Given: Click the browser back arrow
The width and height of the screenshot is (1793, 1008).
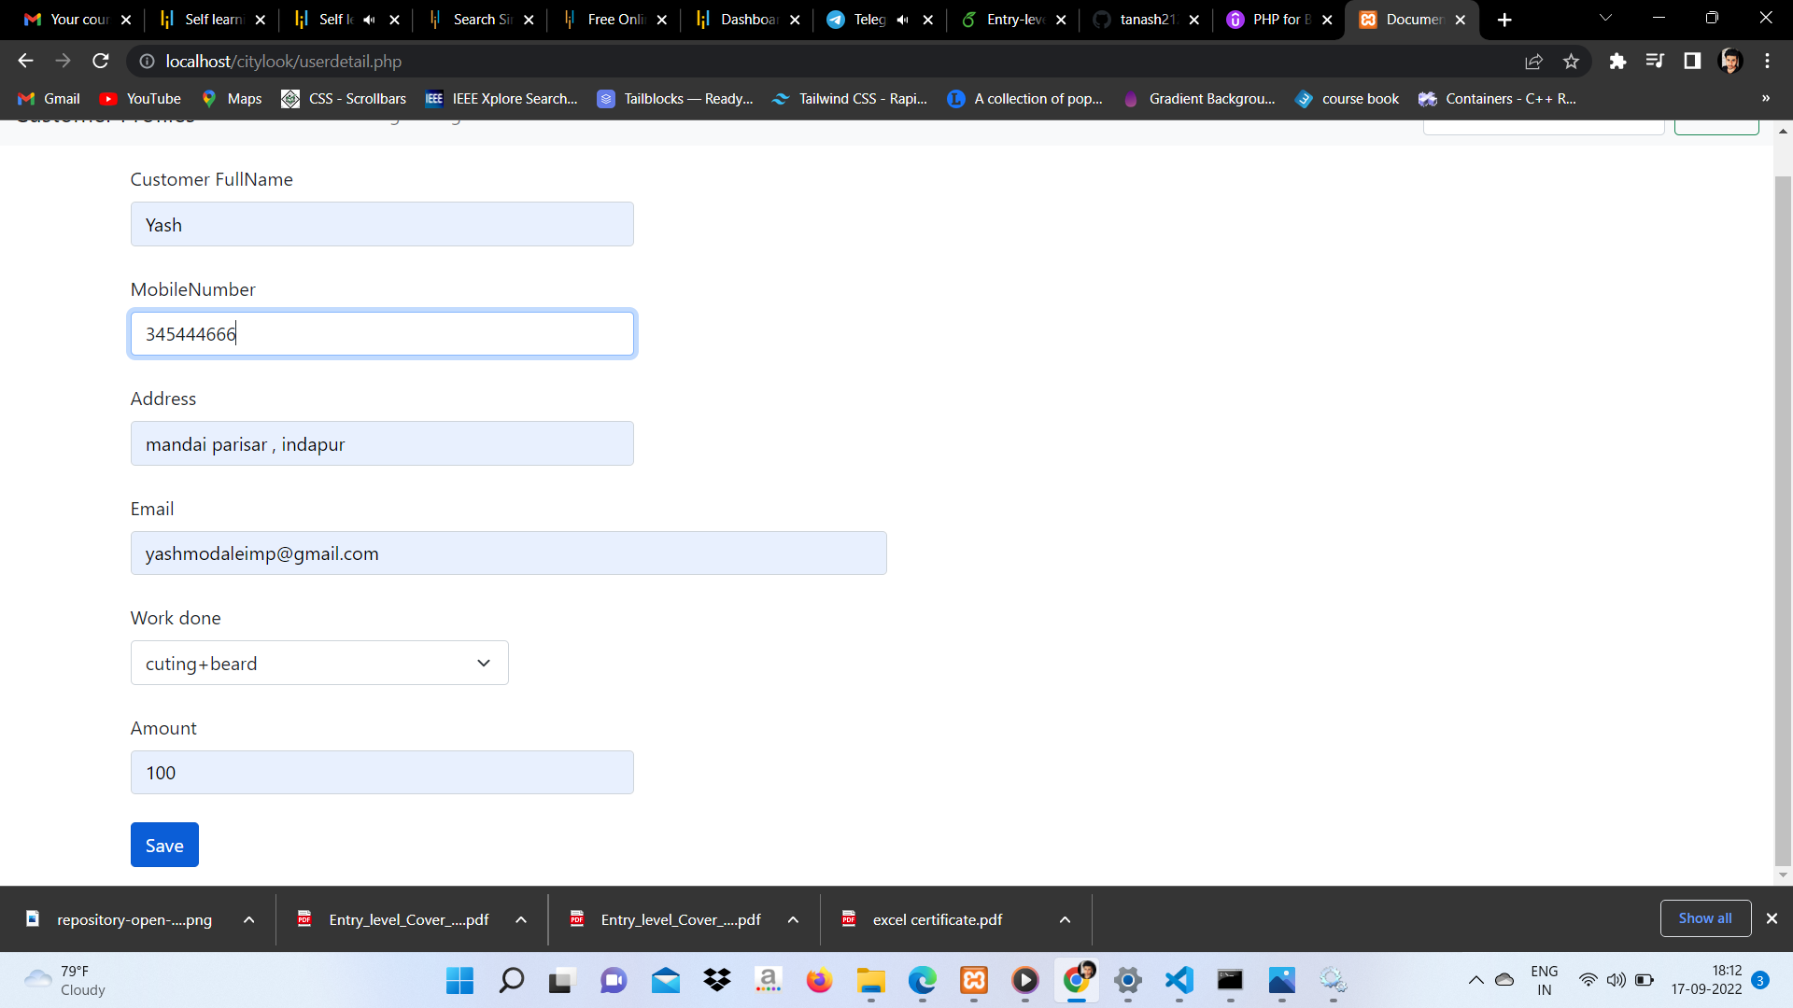Looking at the screenshot, I should coord(25,61).
